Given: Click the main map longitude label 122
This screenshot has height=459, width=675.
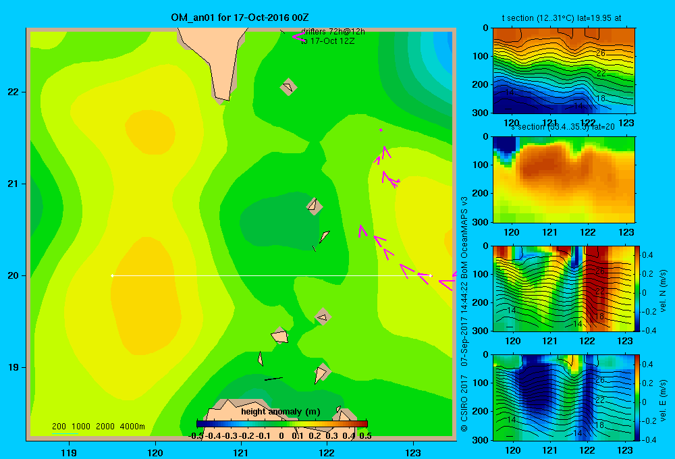Looking at the screenshot, I should pos(327,452).
